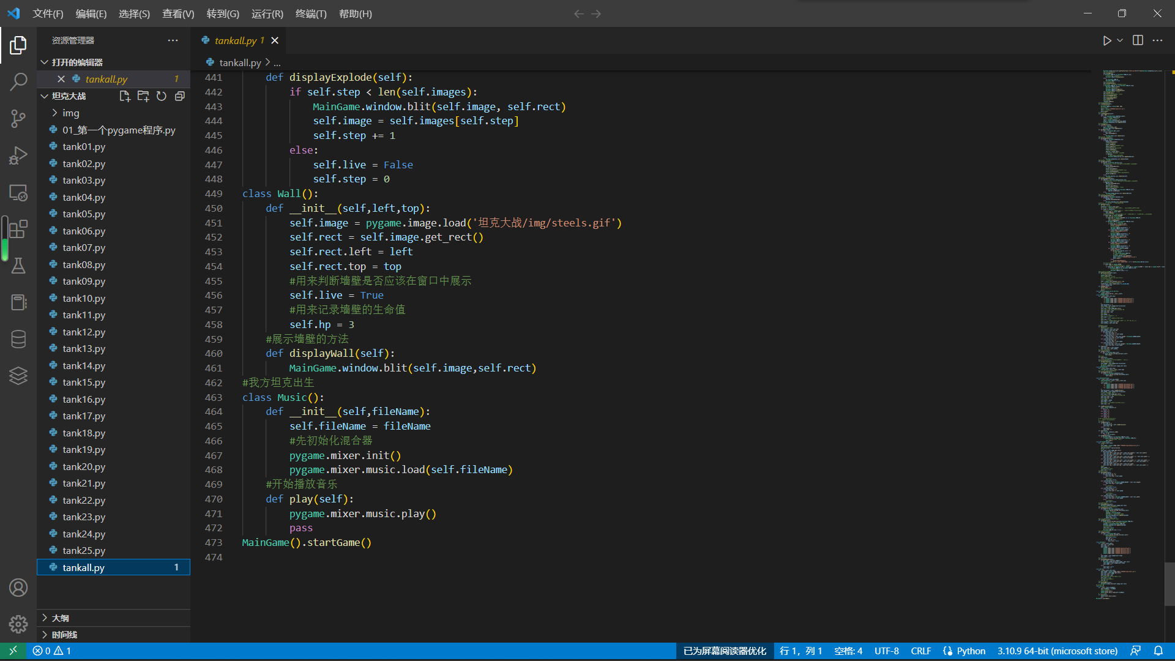Screen dimensions: 1175x661
Task: Click the breadcrumb ellipsis after tankall.py
Action: point(277,62)
